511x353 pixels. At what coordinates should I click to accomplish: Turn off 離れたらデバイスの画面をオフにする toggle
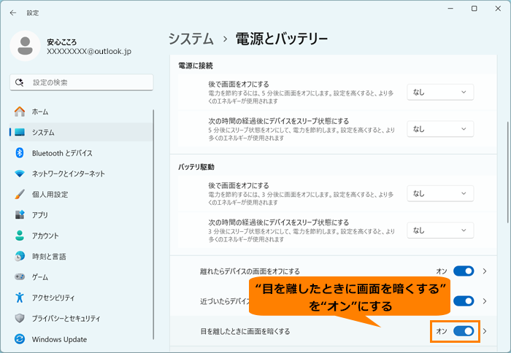coord(464,271)
